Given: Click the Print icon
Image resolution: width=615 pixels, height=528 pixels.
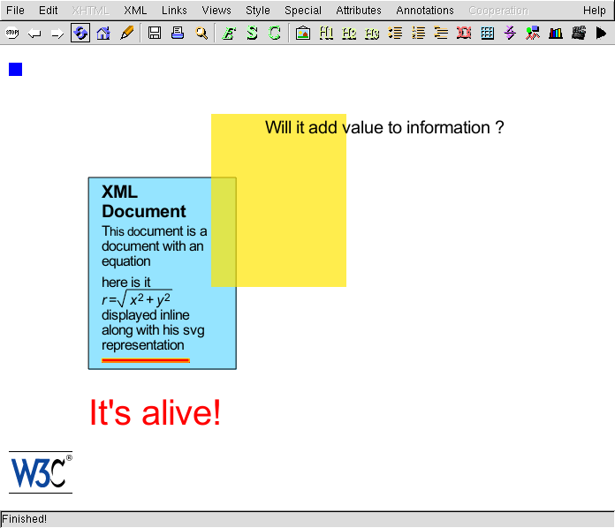Looking at the screenshot, I should [178, 34].
